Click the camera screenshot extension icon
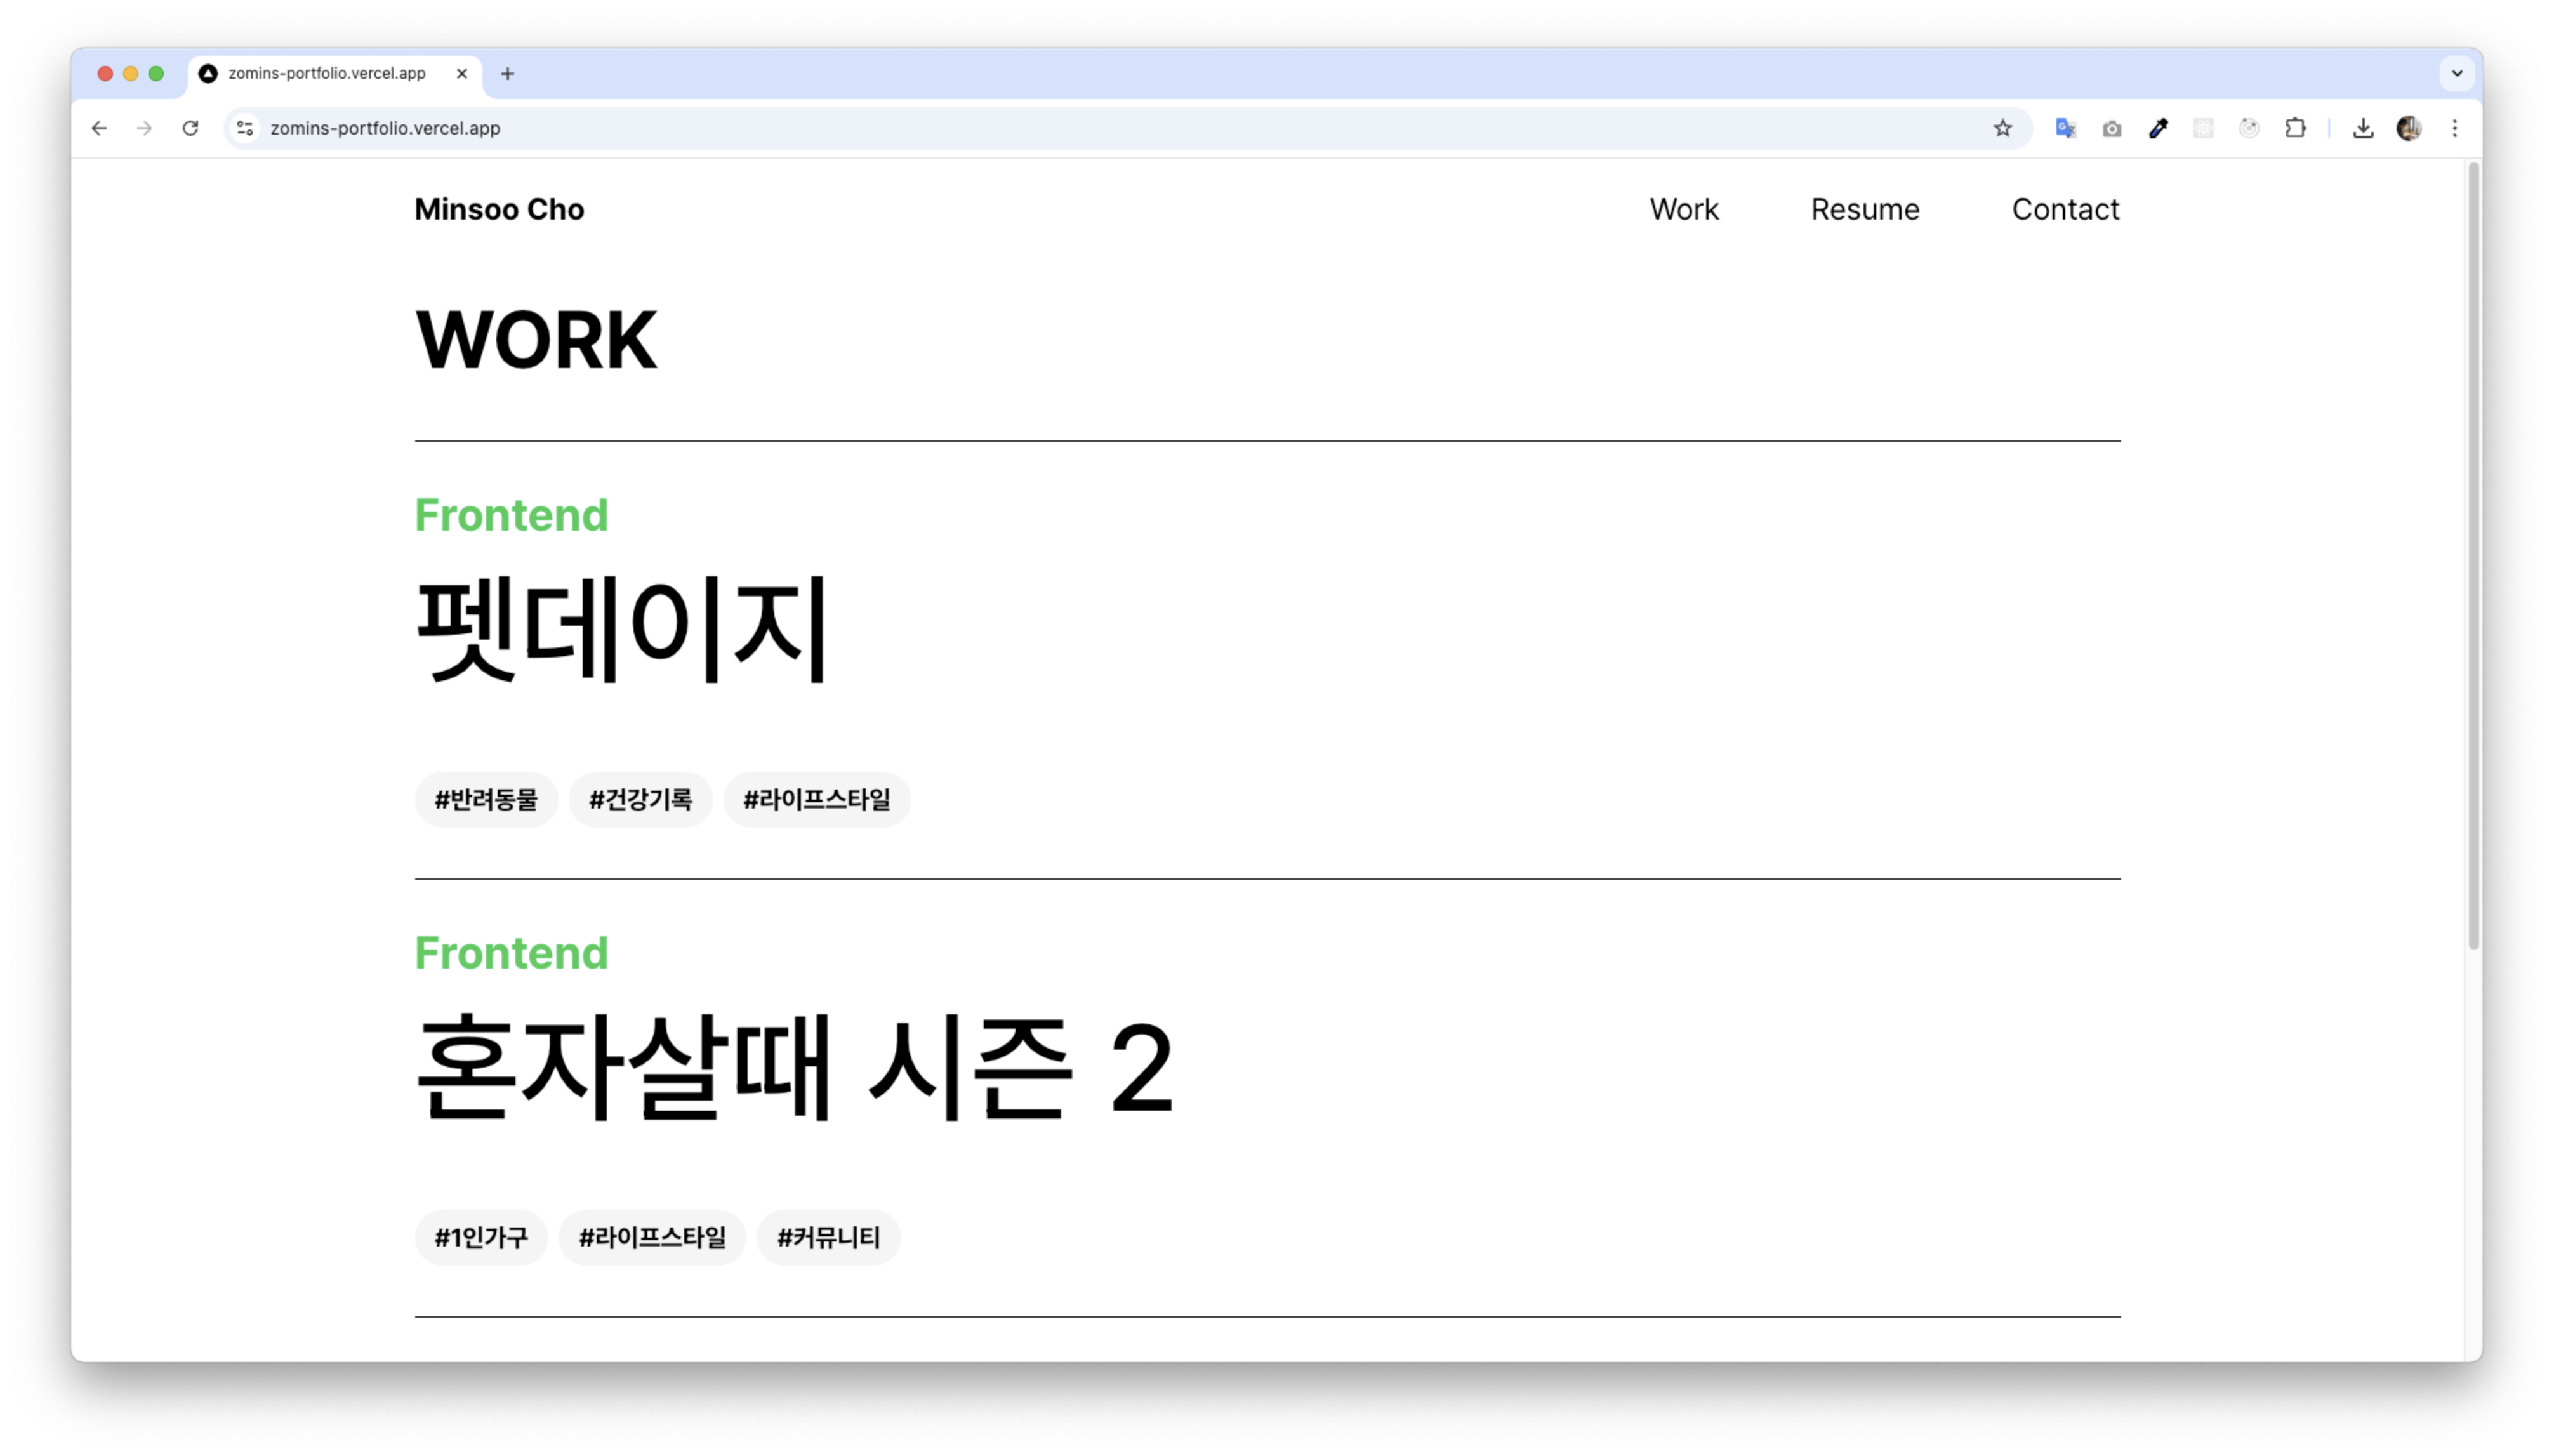This screenshot has height=1456, width=2554. (2111, 128)
